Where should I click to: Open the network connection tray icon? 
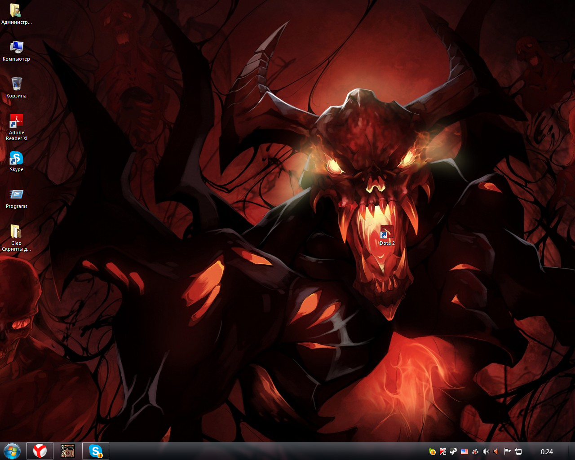click(x=518, y=451)
